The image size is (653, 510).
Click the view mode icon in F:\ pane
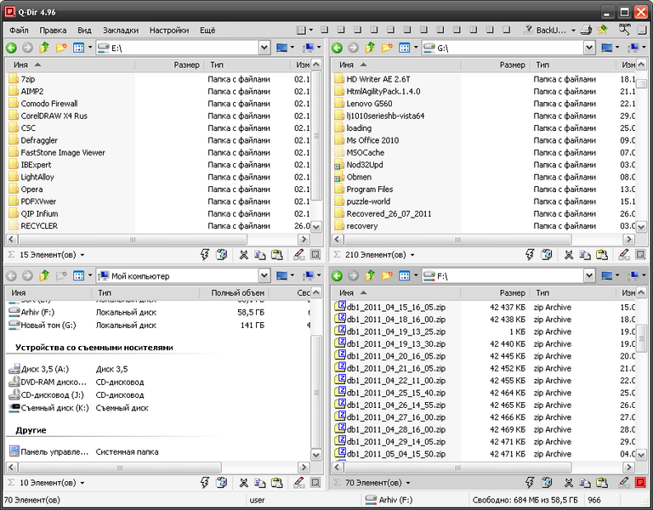(404, 275)
